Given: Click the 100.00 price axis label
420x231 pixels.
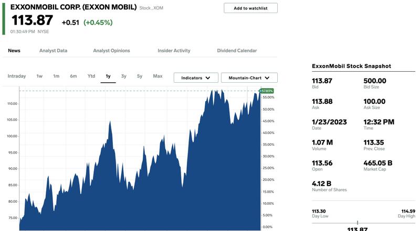Looking at the screenshot, I should click(12, 136).
